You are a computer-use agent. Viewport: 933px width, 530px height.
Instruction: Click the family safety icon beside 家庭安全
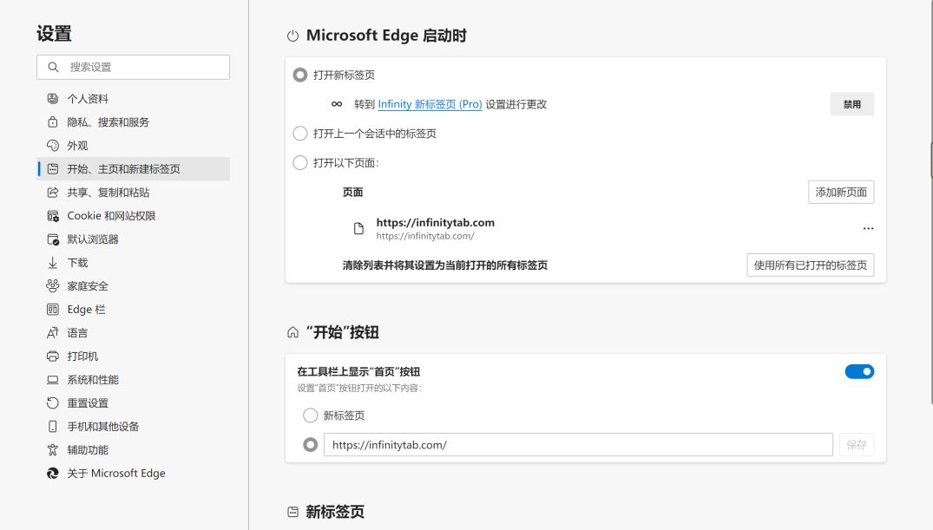[53, 286]
